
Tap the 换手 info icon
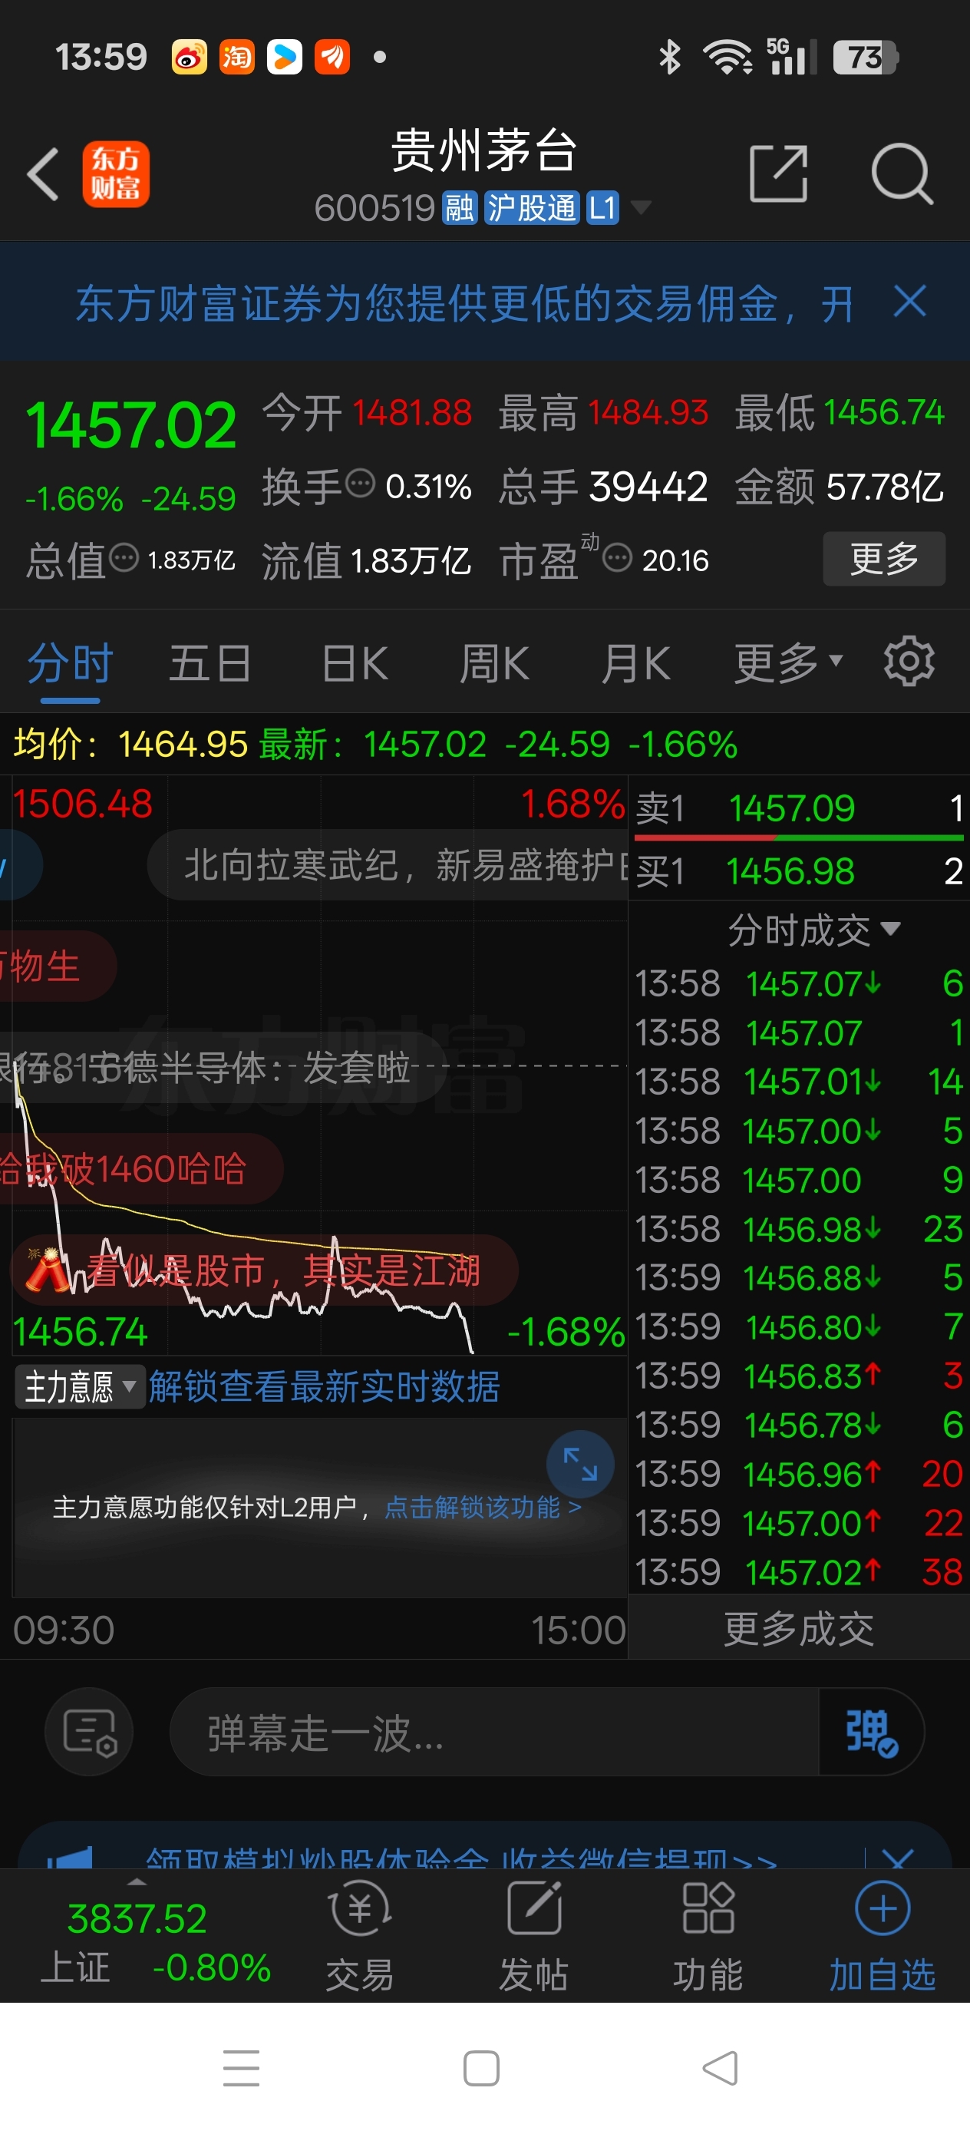(361, 484)
